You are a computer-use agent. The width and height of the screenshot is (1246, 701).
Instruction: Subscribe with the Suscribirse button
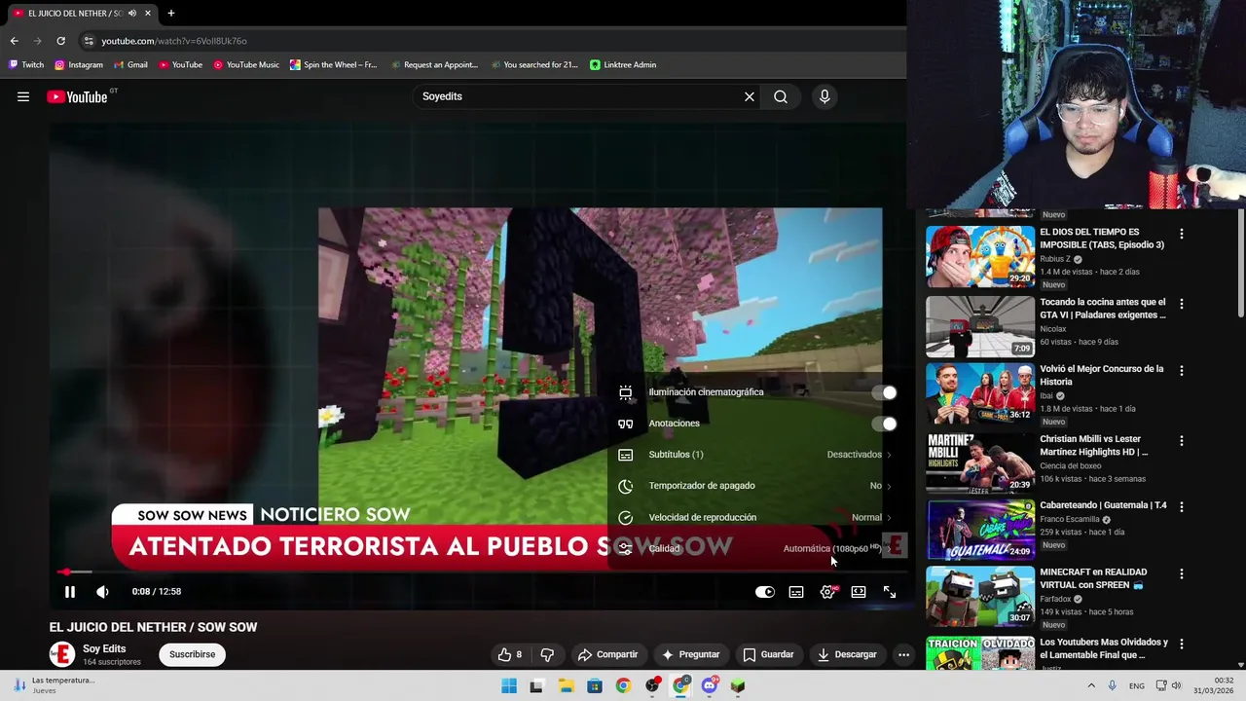(x=193, y=654)
